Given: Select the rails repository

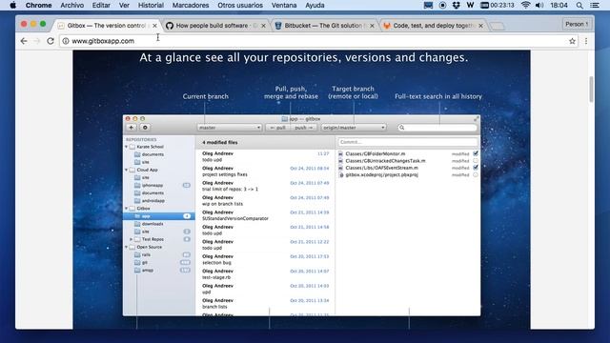Looking at the screenshot, I should 159,254.
